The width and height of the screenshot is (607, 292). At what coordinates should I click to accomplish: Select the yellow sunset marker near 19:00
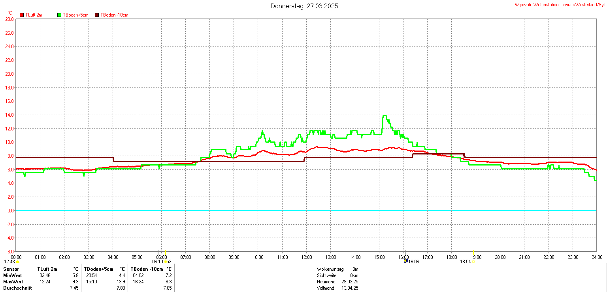tap(473, 252)
